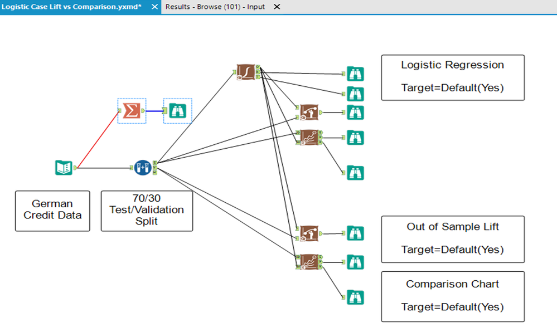Click the output anchor of the Input Data tool
557x327 pixels.
[75, 168]
